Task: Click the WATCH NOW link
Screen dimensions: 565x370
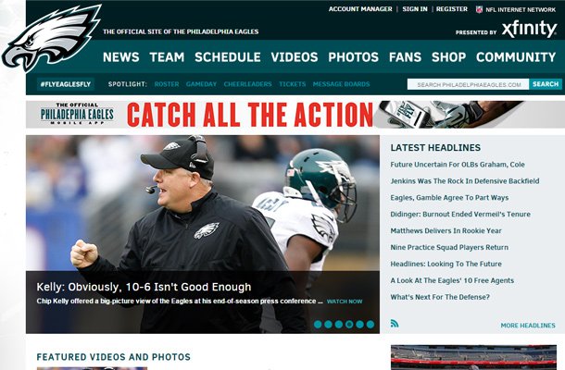Action: 345,302
